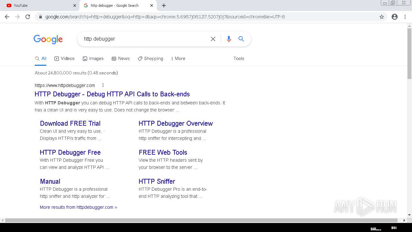Open the search Tools options

click(x=239, y=59)
